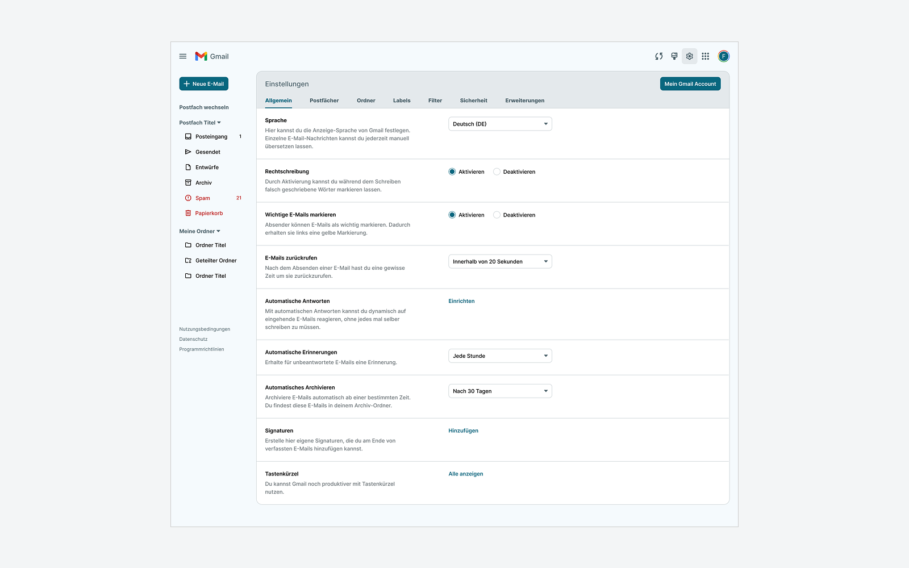Click the refresh sync icon
Screen dimensions: 909x568
point(658,56)
